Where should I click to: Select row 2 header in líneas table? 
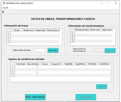click(x=8, y=36)
